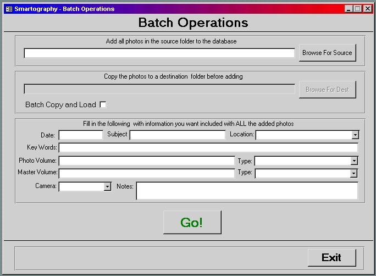Click the Smartography form icon in title bar

pyautogui.click(x=9, y=9)
